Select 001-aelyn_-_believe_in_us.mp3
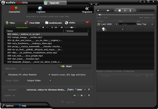The height and width of the screenshot is (109, 158). coord(48,34)
